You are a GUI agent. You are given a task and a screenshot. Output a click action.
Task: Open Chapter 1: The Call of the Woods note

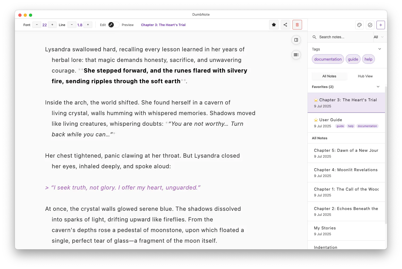point(346,192)
